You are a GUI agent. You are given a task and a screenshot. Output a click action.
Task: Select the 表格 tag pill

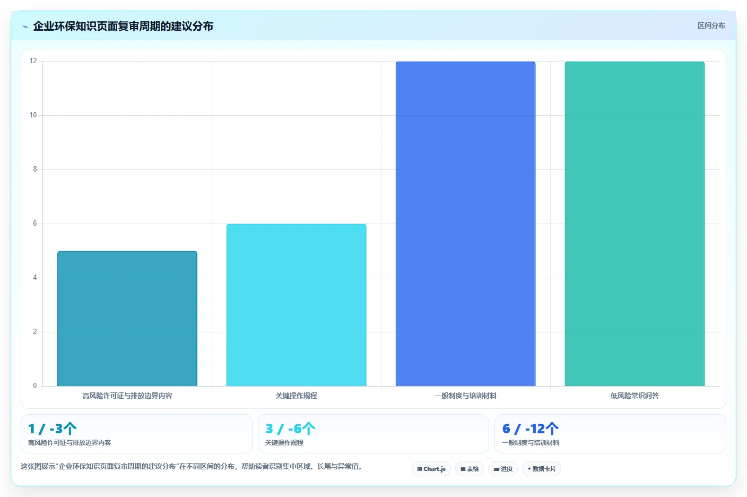(x=470, y=469)
